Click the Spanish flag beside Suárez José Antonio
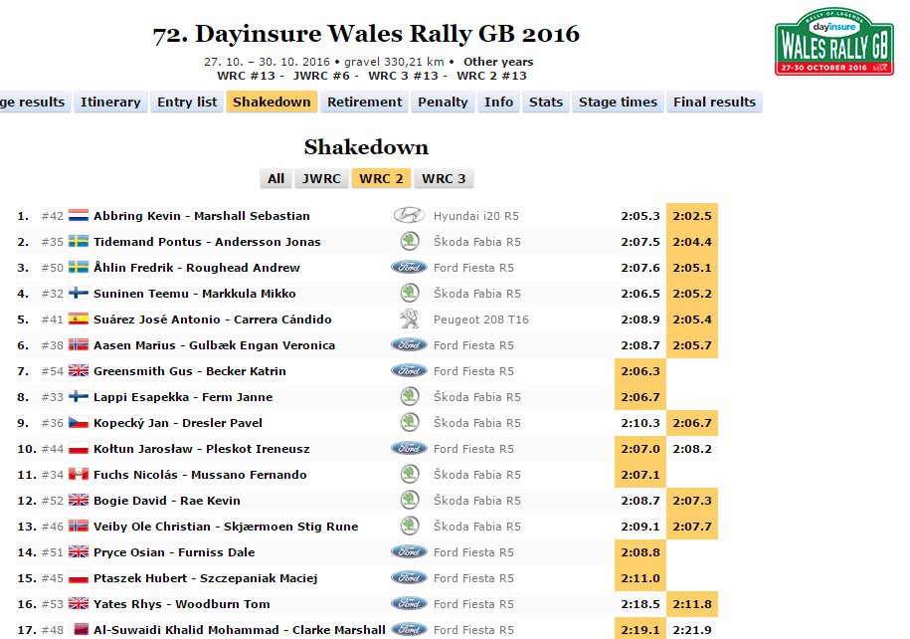Screen dimensions: 910x639 click(79, 319)
